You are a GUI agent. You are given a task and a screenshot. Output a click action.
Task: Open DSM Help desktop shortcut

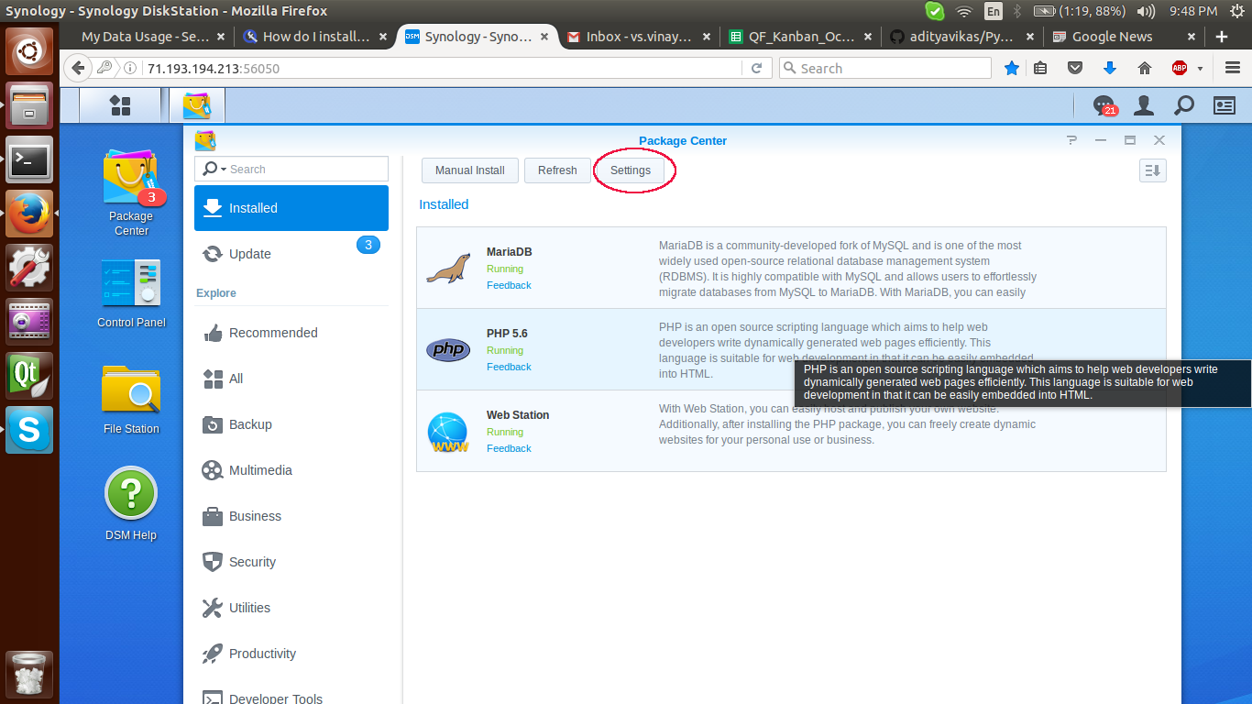pyautogui.click(x=131, y=504)
